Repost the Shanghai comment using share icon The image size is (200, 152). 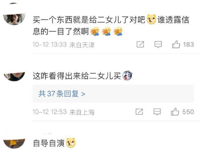pos(139,112)
